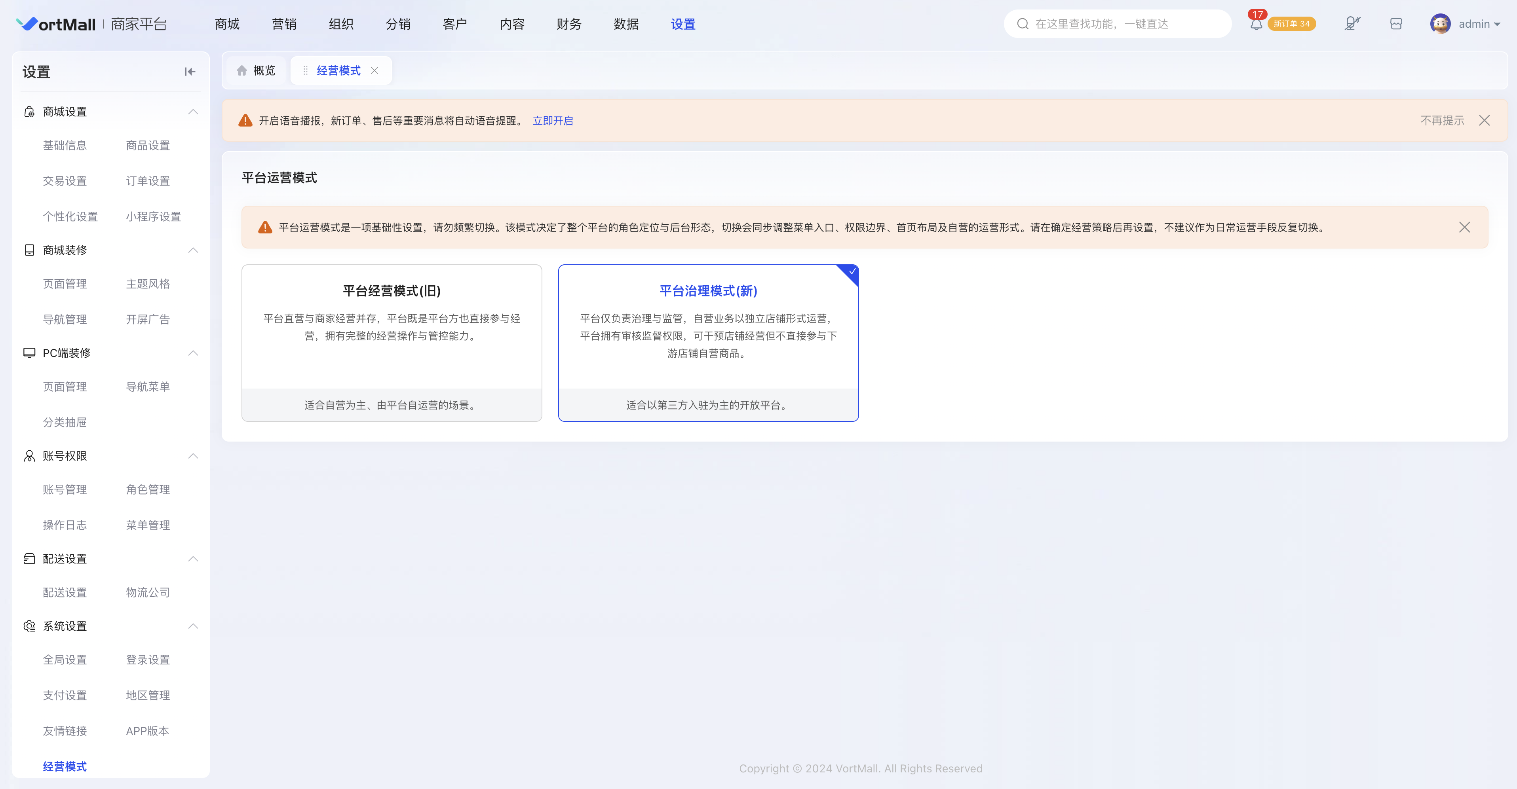Click the VortMall logo
1517x789 pixels.
(55, 24)
